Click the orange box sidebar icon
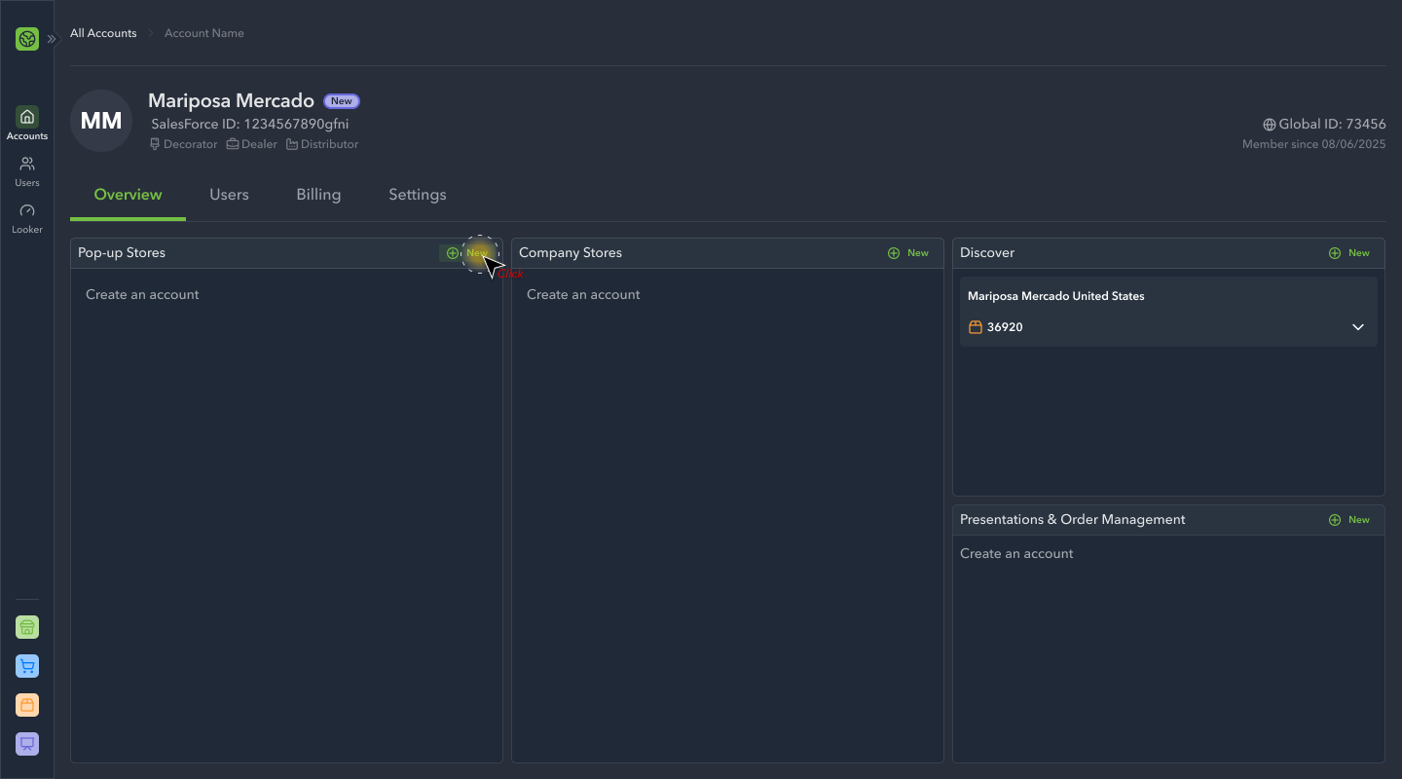 27,705
